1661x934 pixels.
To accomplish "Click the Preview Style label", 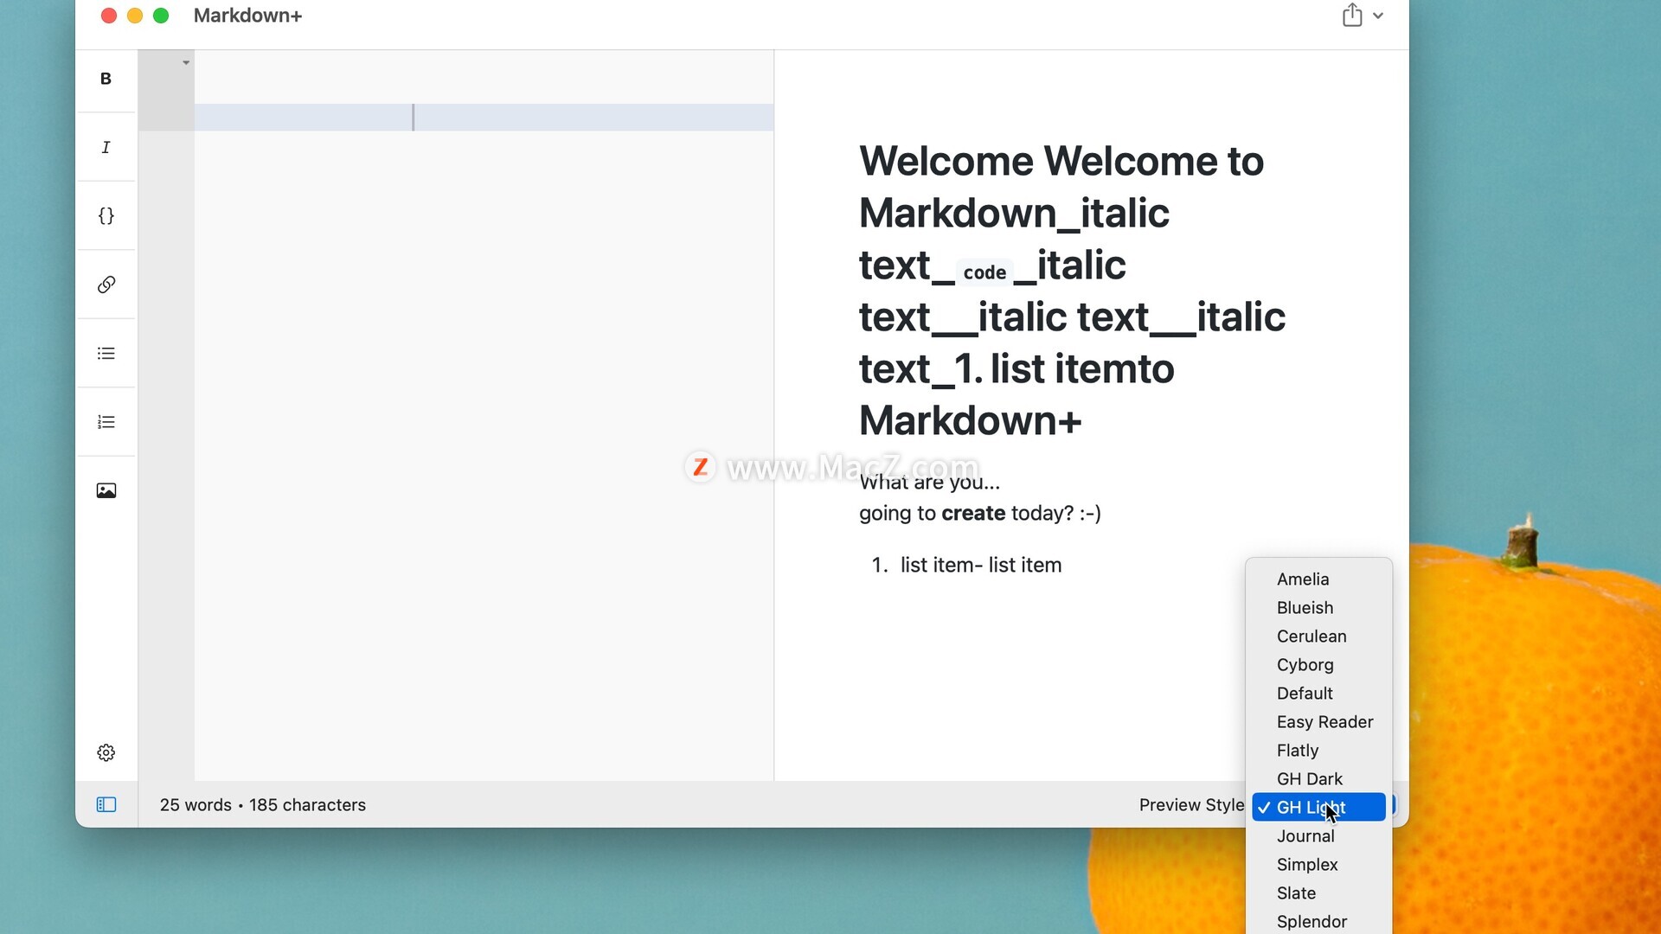I will 1191,804.
